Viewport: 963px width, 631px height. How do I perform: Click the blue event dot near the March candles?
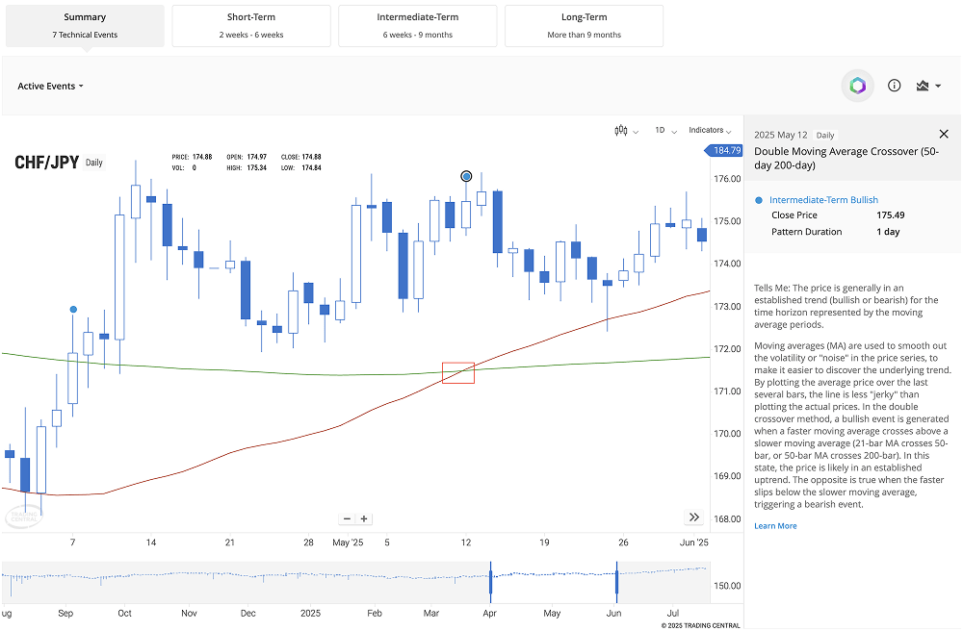click(72, 309)
